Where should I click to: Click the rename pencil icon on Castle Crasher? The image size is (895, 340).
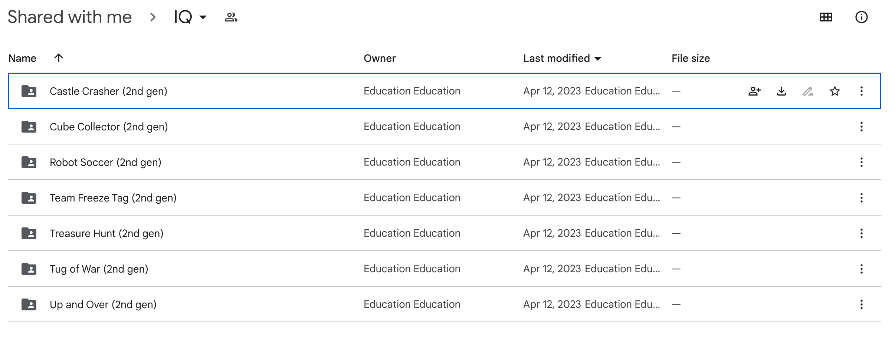(808, 91)
